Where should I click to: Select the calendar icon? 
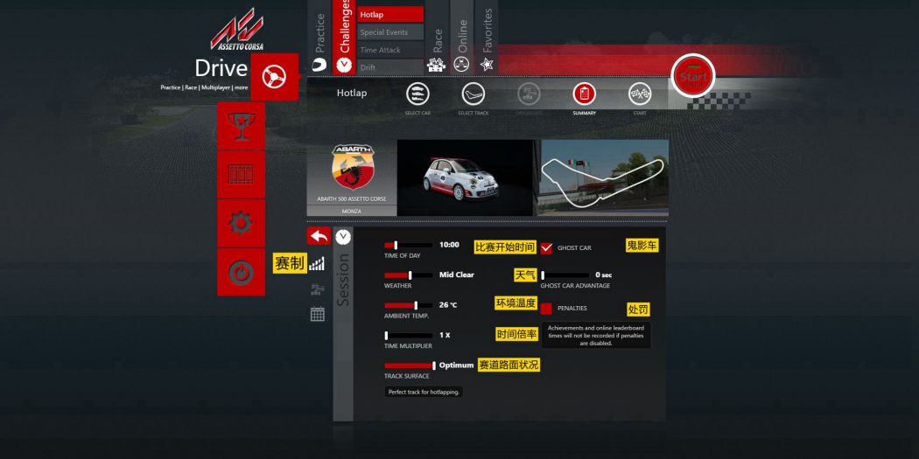[317, 314]
